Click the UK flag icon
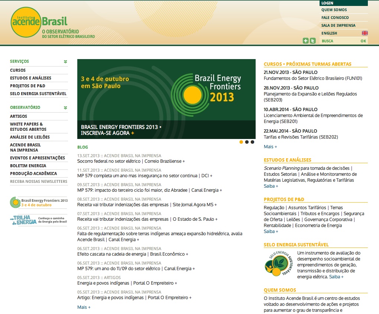The image size is (379, 314). [x=365, y=33]
